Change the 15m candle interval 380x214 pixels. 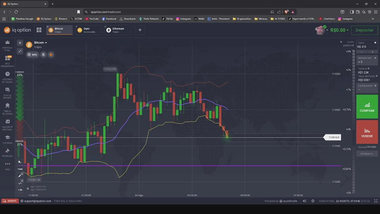click(20, 169)
